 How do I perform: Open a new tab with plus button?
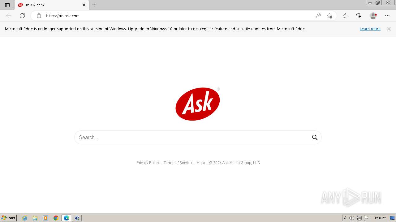click(94, 5)
